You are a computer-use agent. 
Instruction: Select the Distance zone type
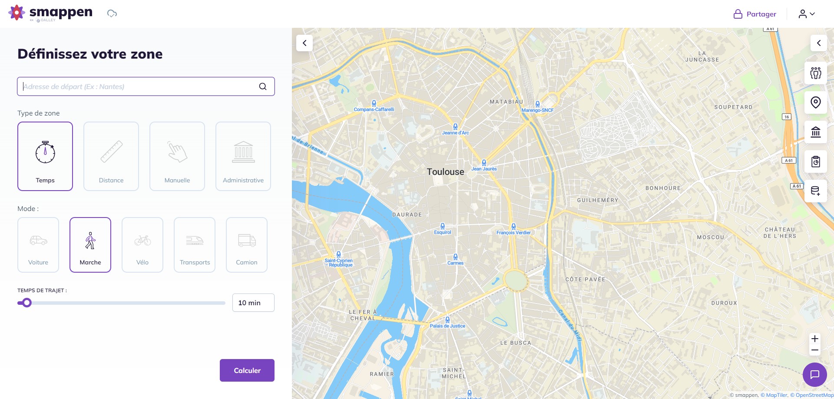[111, 156]
